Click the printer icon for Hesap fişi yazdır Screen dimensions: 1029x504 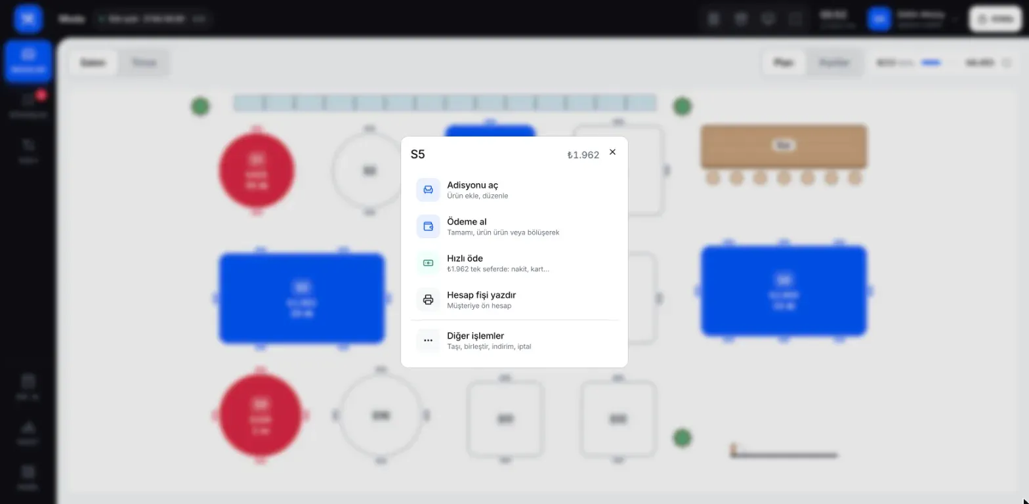(428, 300)
